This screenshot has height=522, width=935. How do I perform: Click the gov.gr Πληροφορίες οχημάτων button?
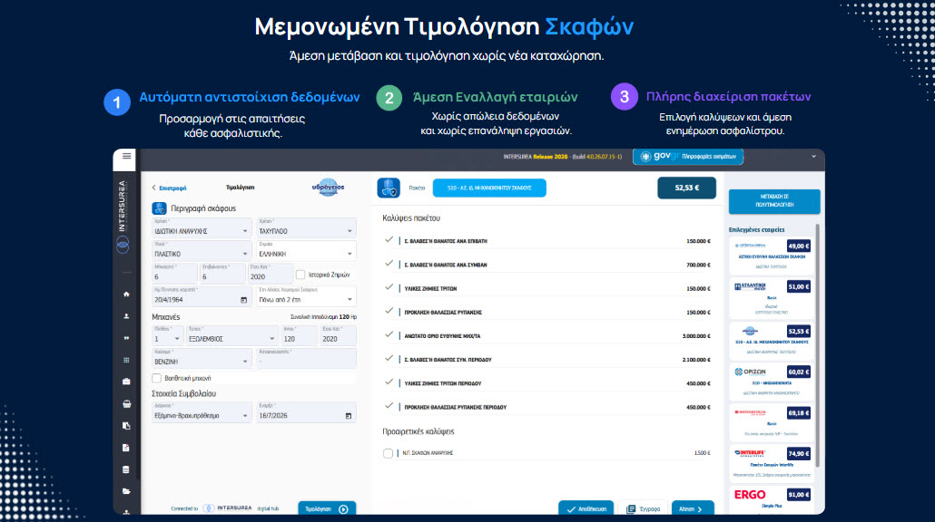click(x=687, y=157)
